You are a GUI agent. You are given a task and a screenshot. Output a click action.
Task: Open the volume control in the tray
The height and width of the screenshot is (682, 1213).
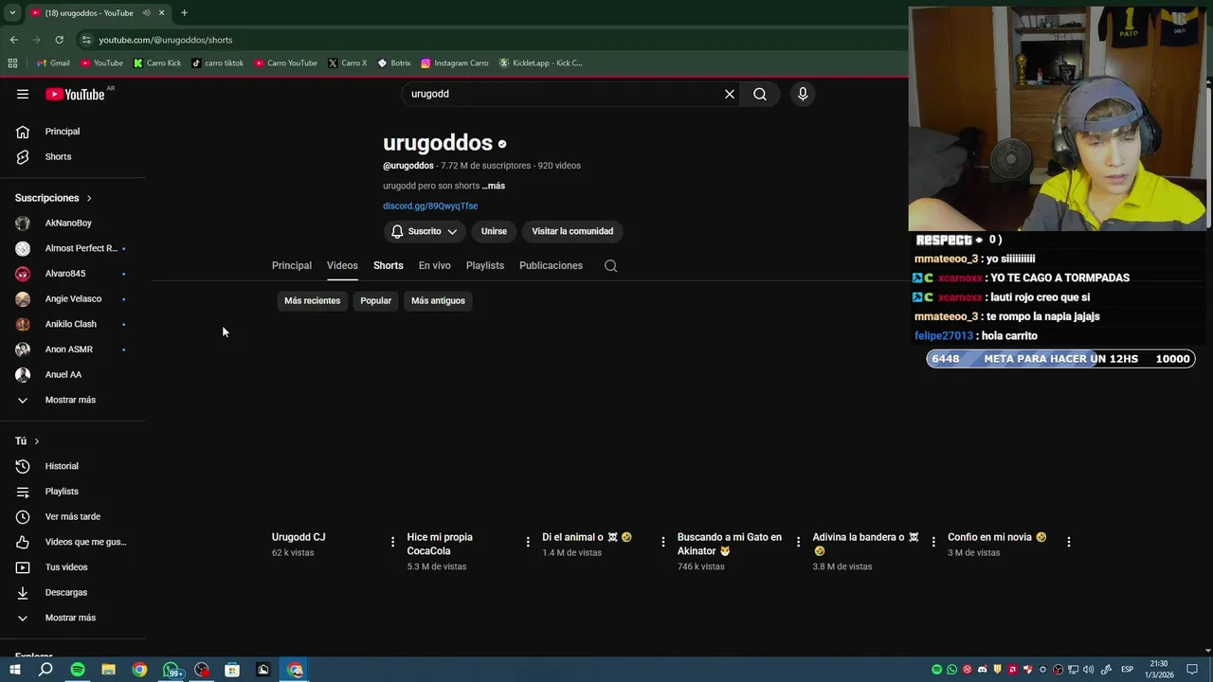tap(1088, 670)
